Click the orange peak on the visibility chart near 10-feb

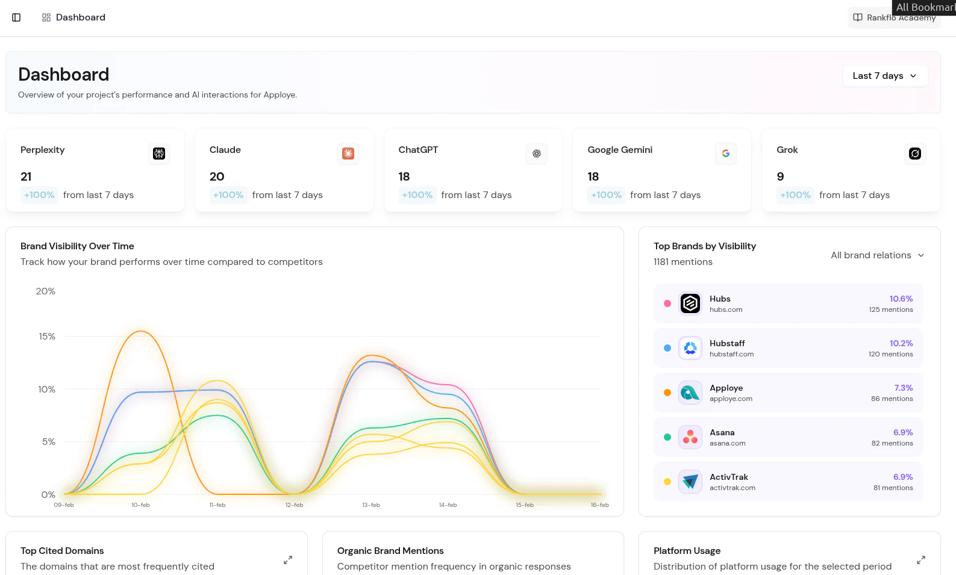[x=140, y=331]
